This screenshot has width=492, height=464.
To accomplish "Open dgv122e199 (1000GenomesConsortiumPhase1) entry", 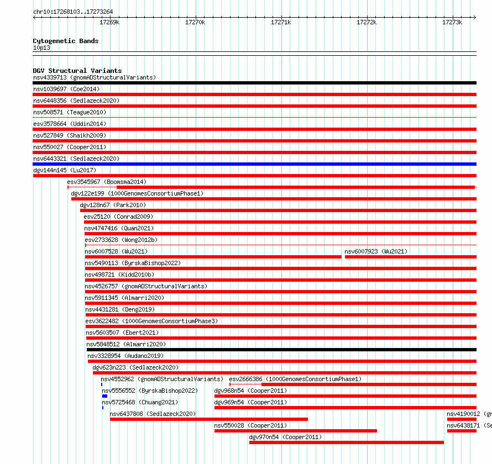I will (x=137, y=193).
